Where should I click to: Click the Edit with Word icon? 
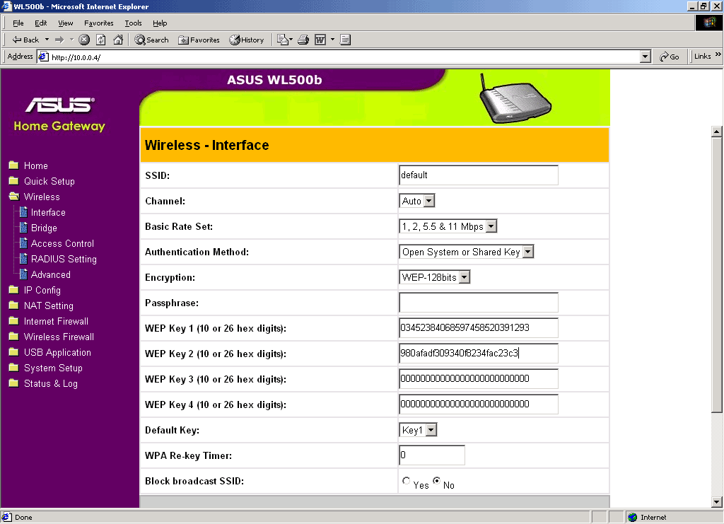320,40
